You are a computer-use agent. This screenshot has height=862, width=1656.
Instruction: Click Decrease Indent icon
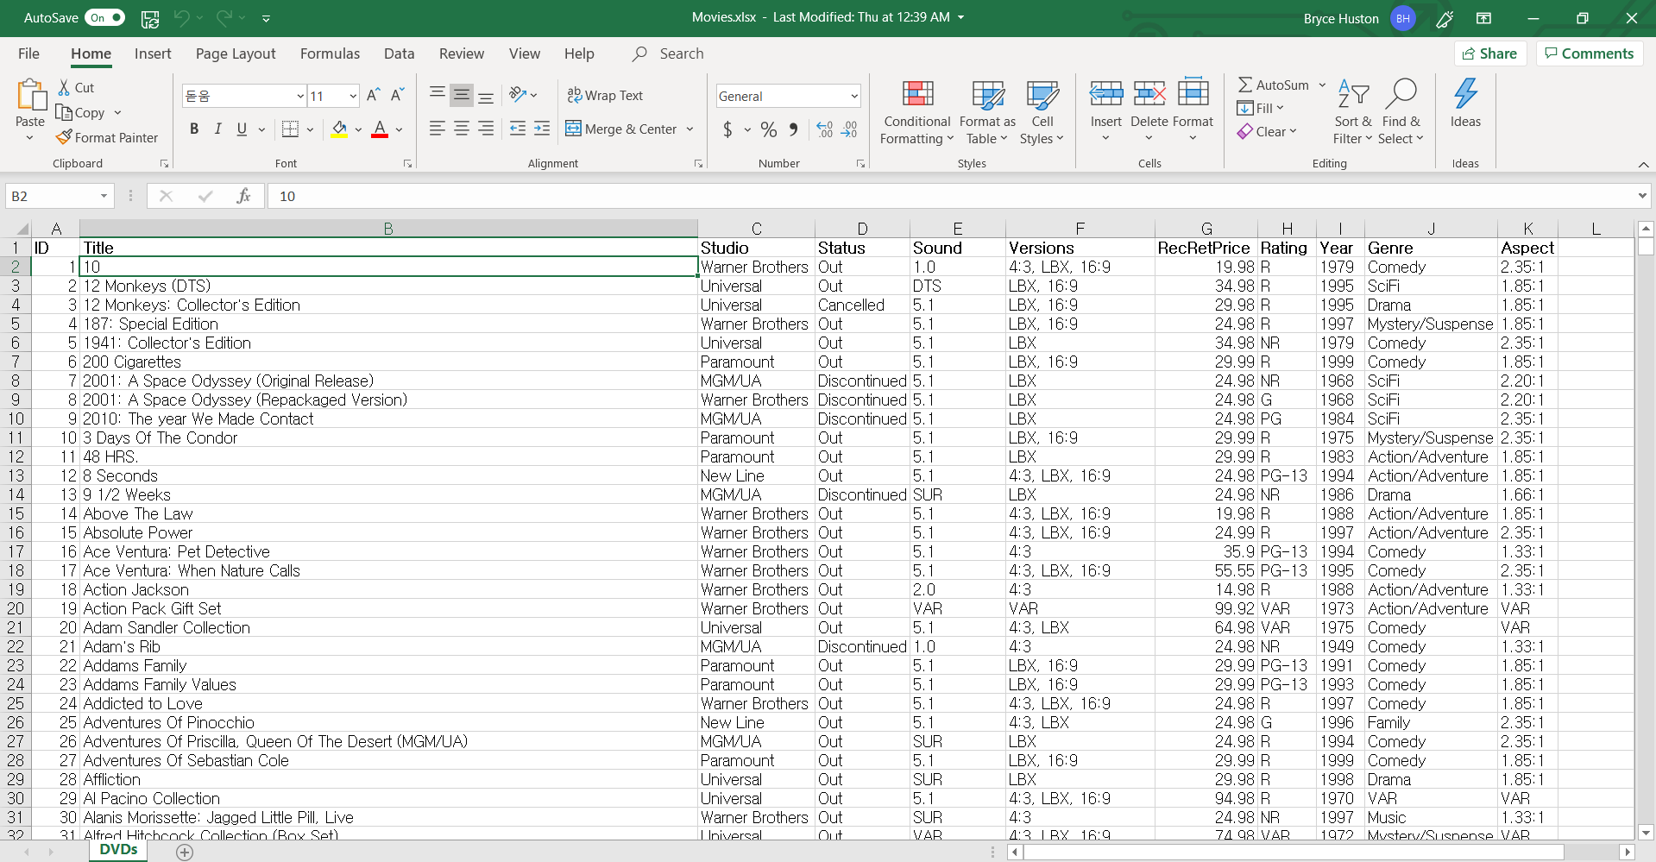(518, 129)
